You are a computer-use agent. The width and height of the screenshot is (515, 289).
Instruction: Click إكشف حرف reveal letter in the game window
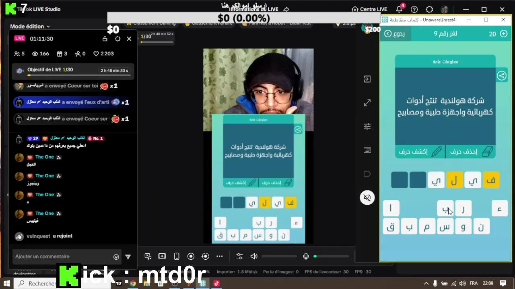pos(420,151)
